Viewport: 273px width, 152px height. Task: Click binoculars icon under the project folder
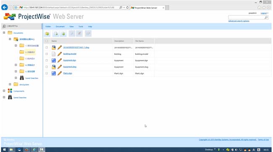coord(22,78)
